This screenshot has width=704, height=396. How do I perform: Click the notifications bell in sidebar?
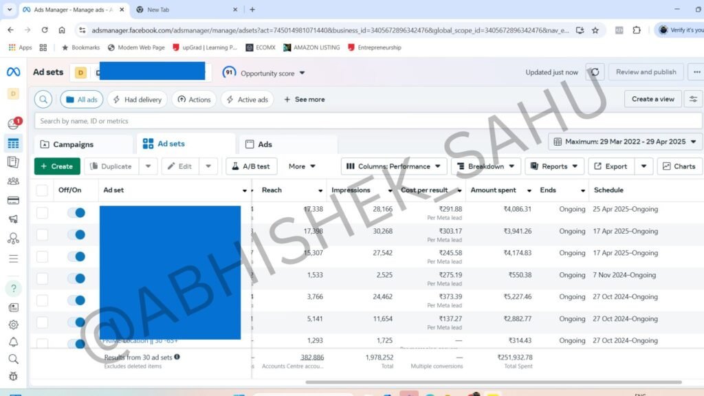pyautogui.click(x=13, y=342)
